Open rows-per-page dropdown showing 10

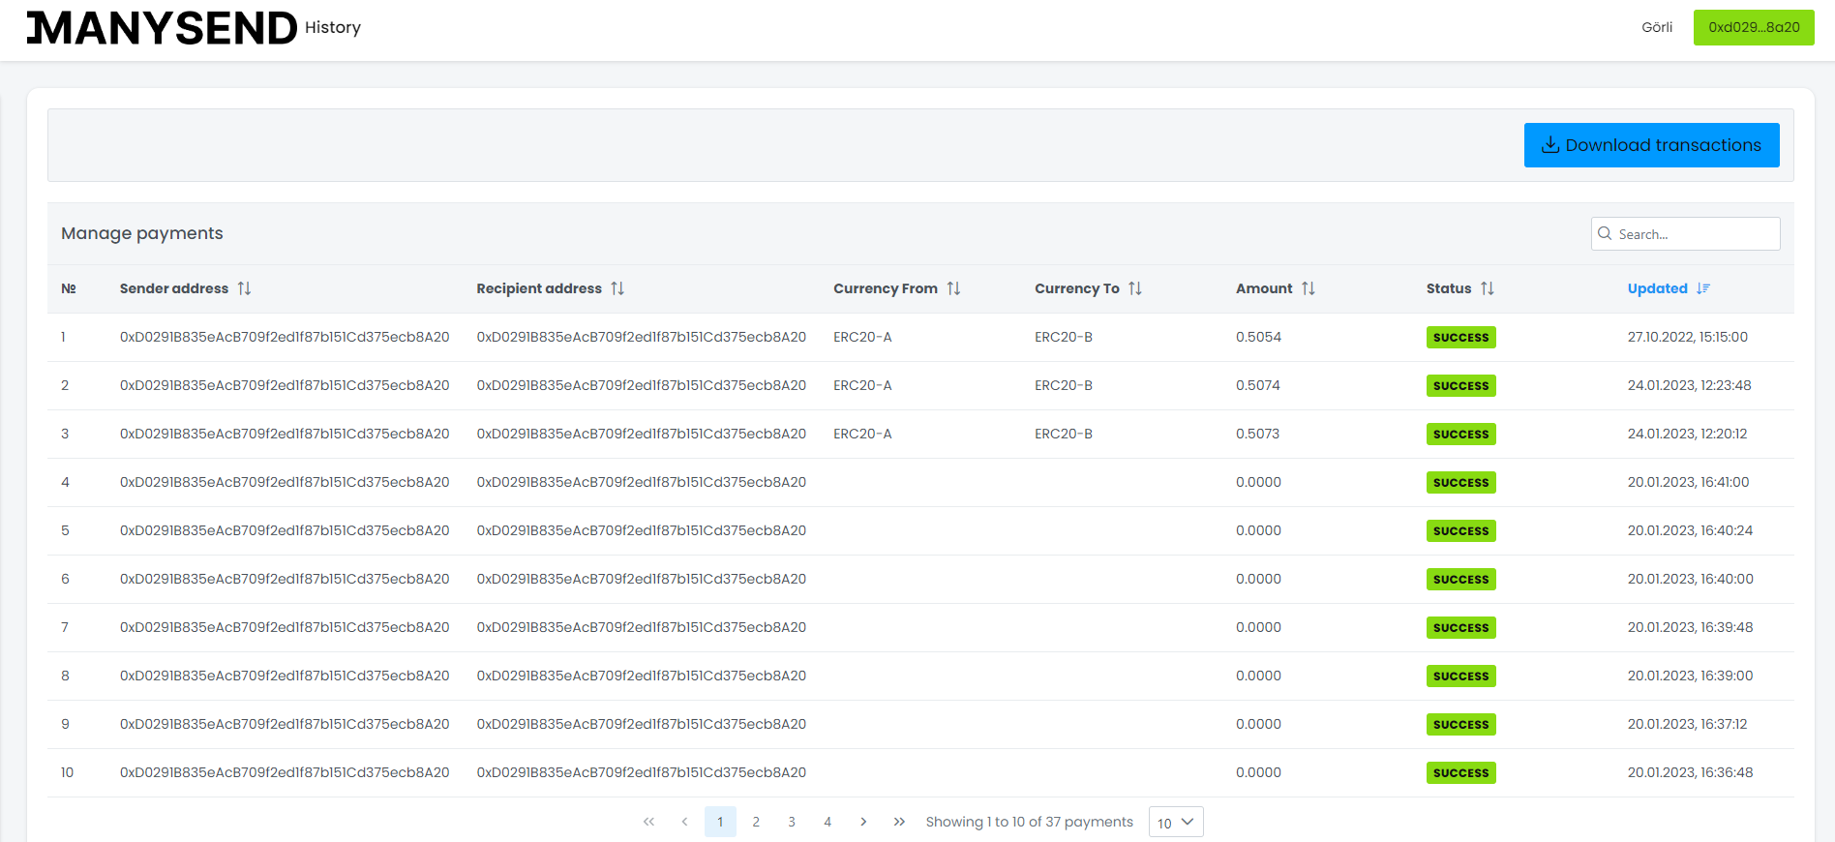[x=1176, y=822]
